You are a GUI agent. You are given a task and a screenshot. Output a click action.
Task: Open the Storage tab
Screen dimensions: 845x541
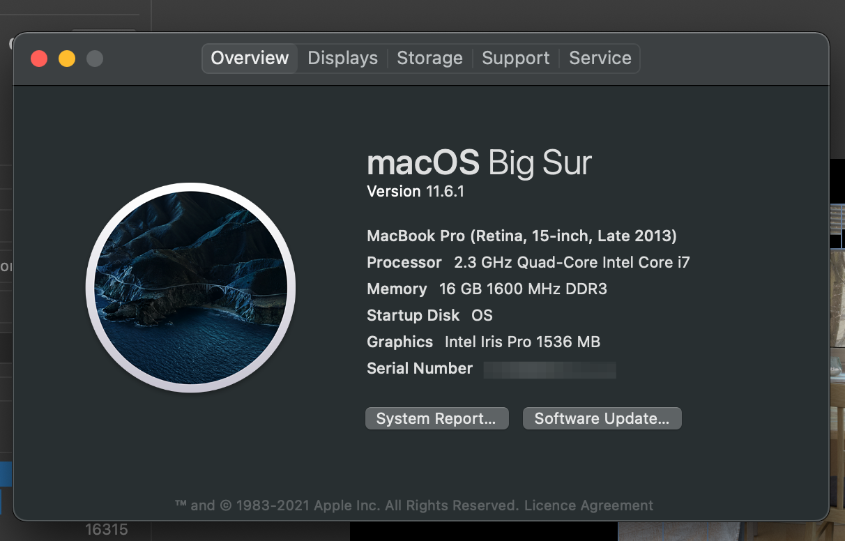pos(429,59)
